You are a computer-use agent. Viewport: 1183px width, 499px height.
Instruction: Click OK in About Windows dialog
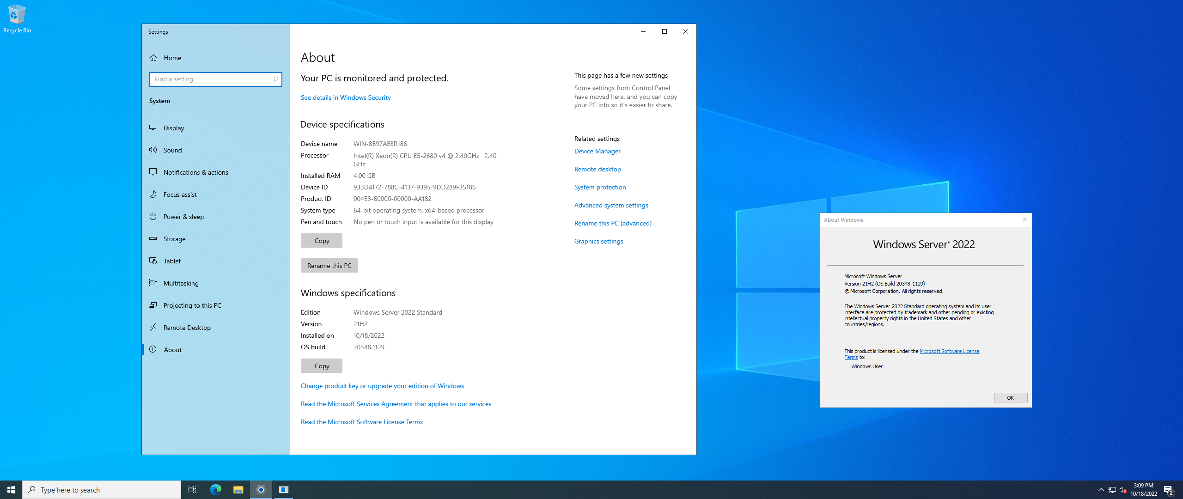tap(1011, 398)
